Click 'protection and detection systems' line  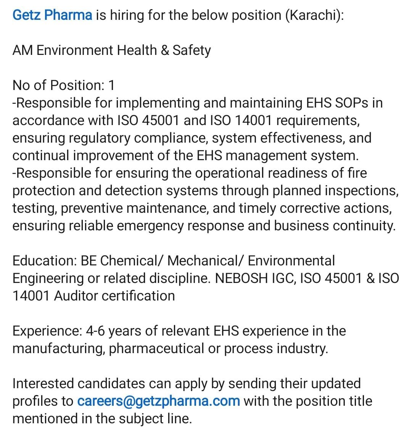115,191
